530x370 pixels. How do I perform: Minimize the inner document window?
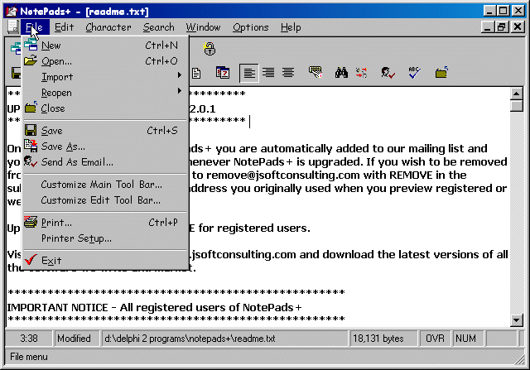coord(488,26)
